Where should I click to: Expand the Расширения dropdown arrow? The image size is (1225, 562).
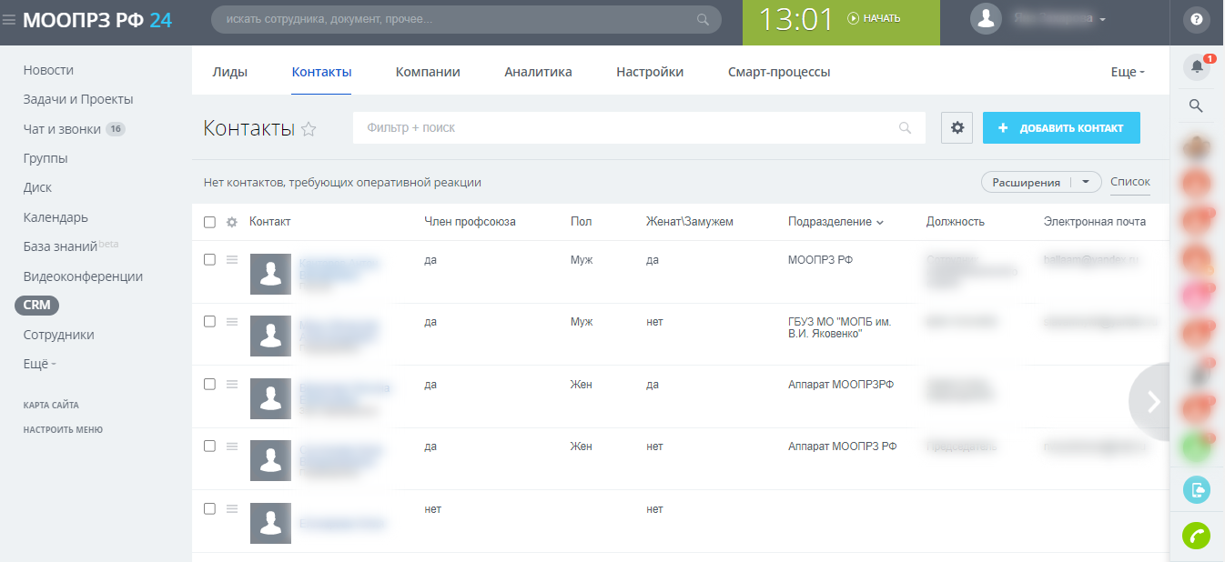coord(1086,182)
